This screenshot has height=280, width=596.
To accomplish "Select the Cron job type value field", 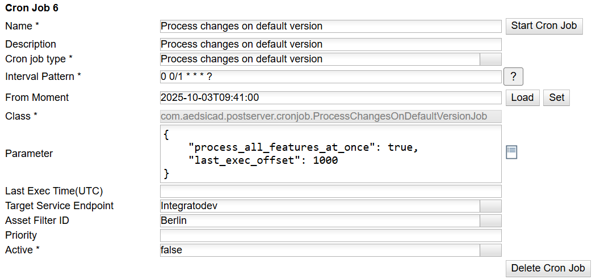I will pyautogui.click(x=320, y=59).
